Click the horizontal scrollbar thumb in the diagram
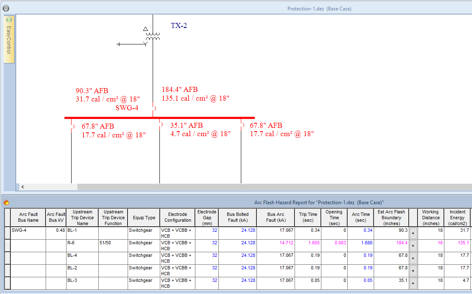This screenshot has width=472, height=294. click(272, 187)
